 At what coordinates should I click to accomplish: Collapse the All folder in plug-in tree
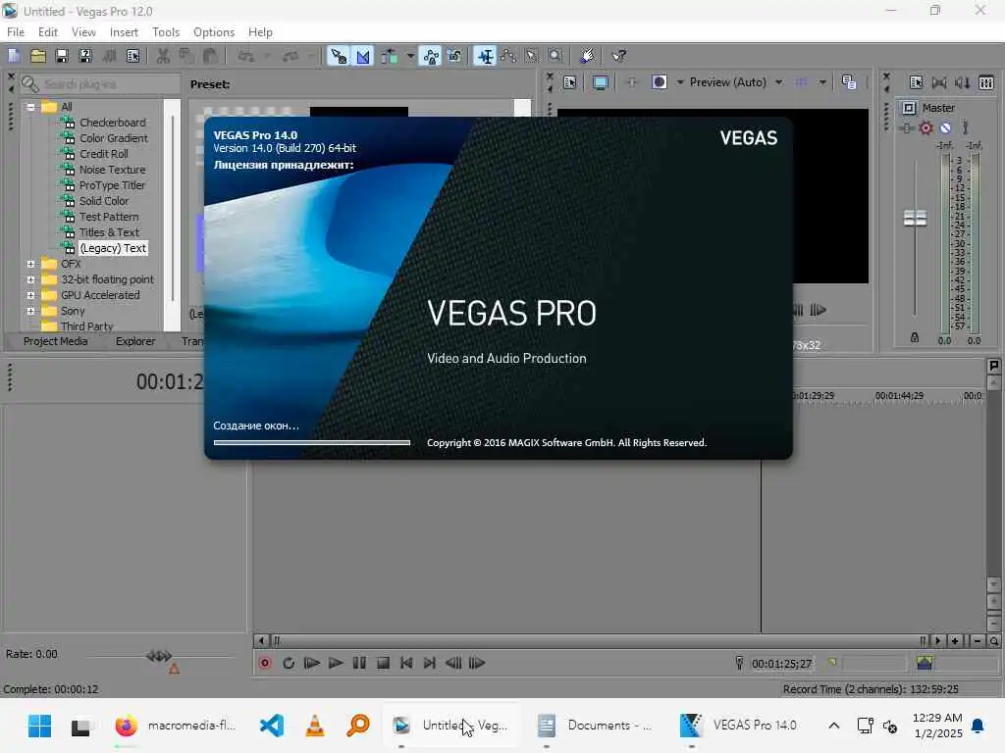coord(30,107)
